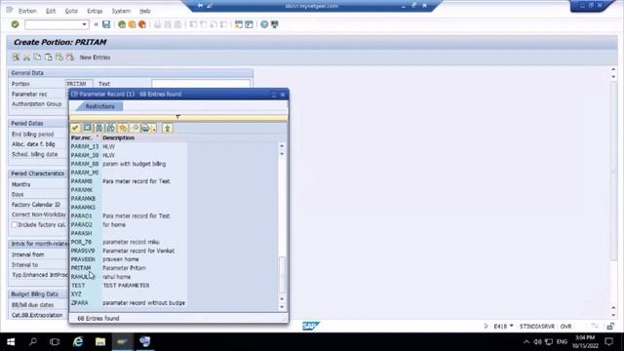Open File Explorer from taskbar

pyautogui.click(x=100, y=341)
